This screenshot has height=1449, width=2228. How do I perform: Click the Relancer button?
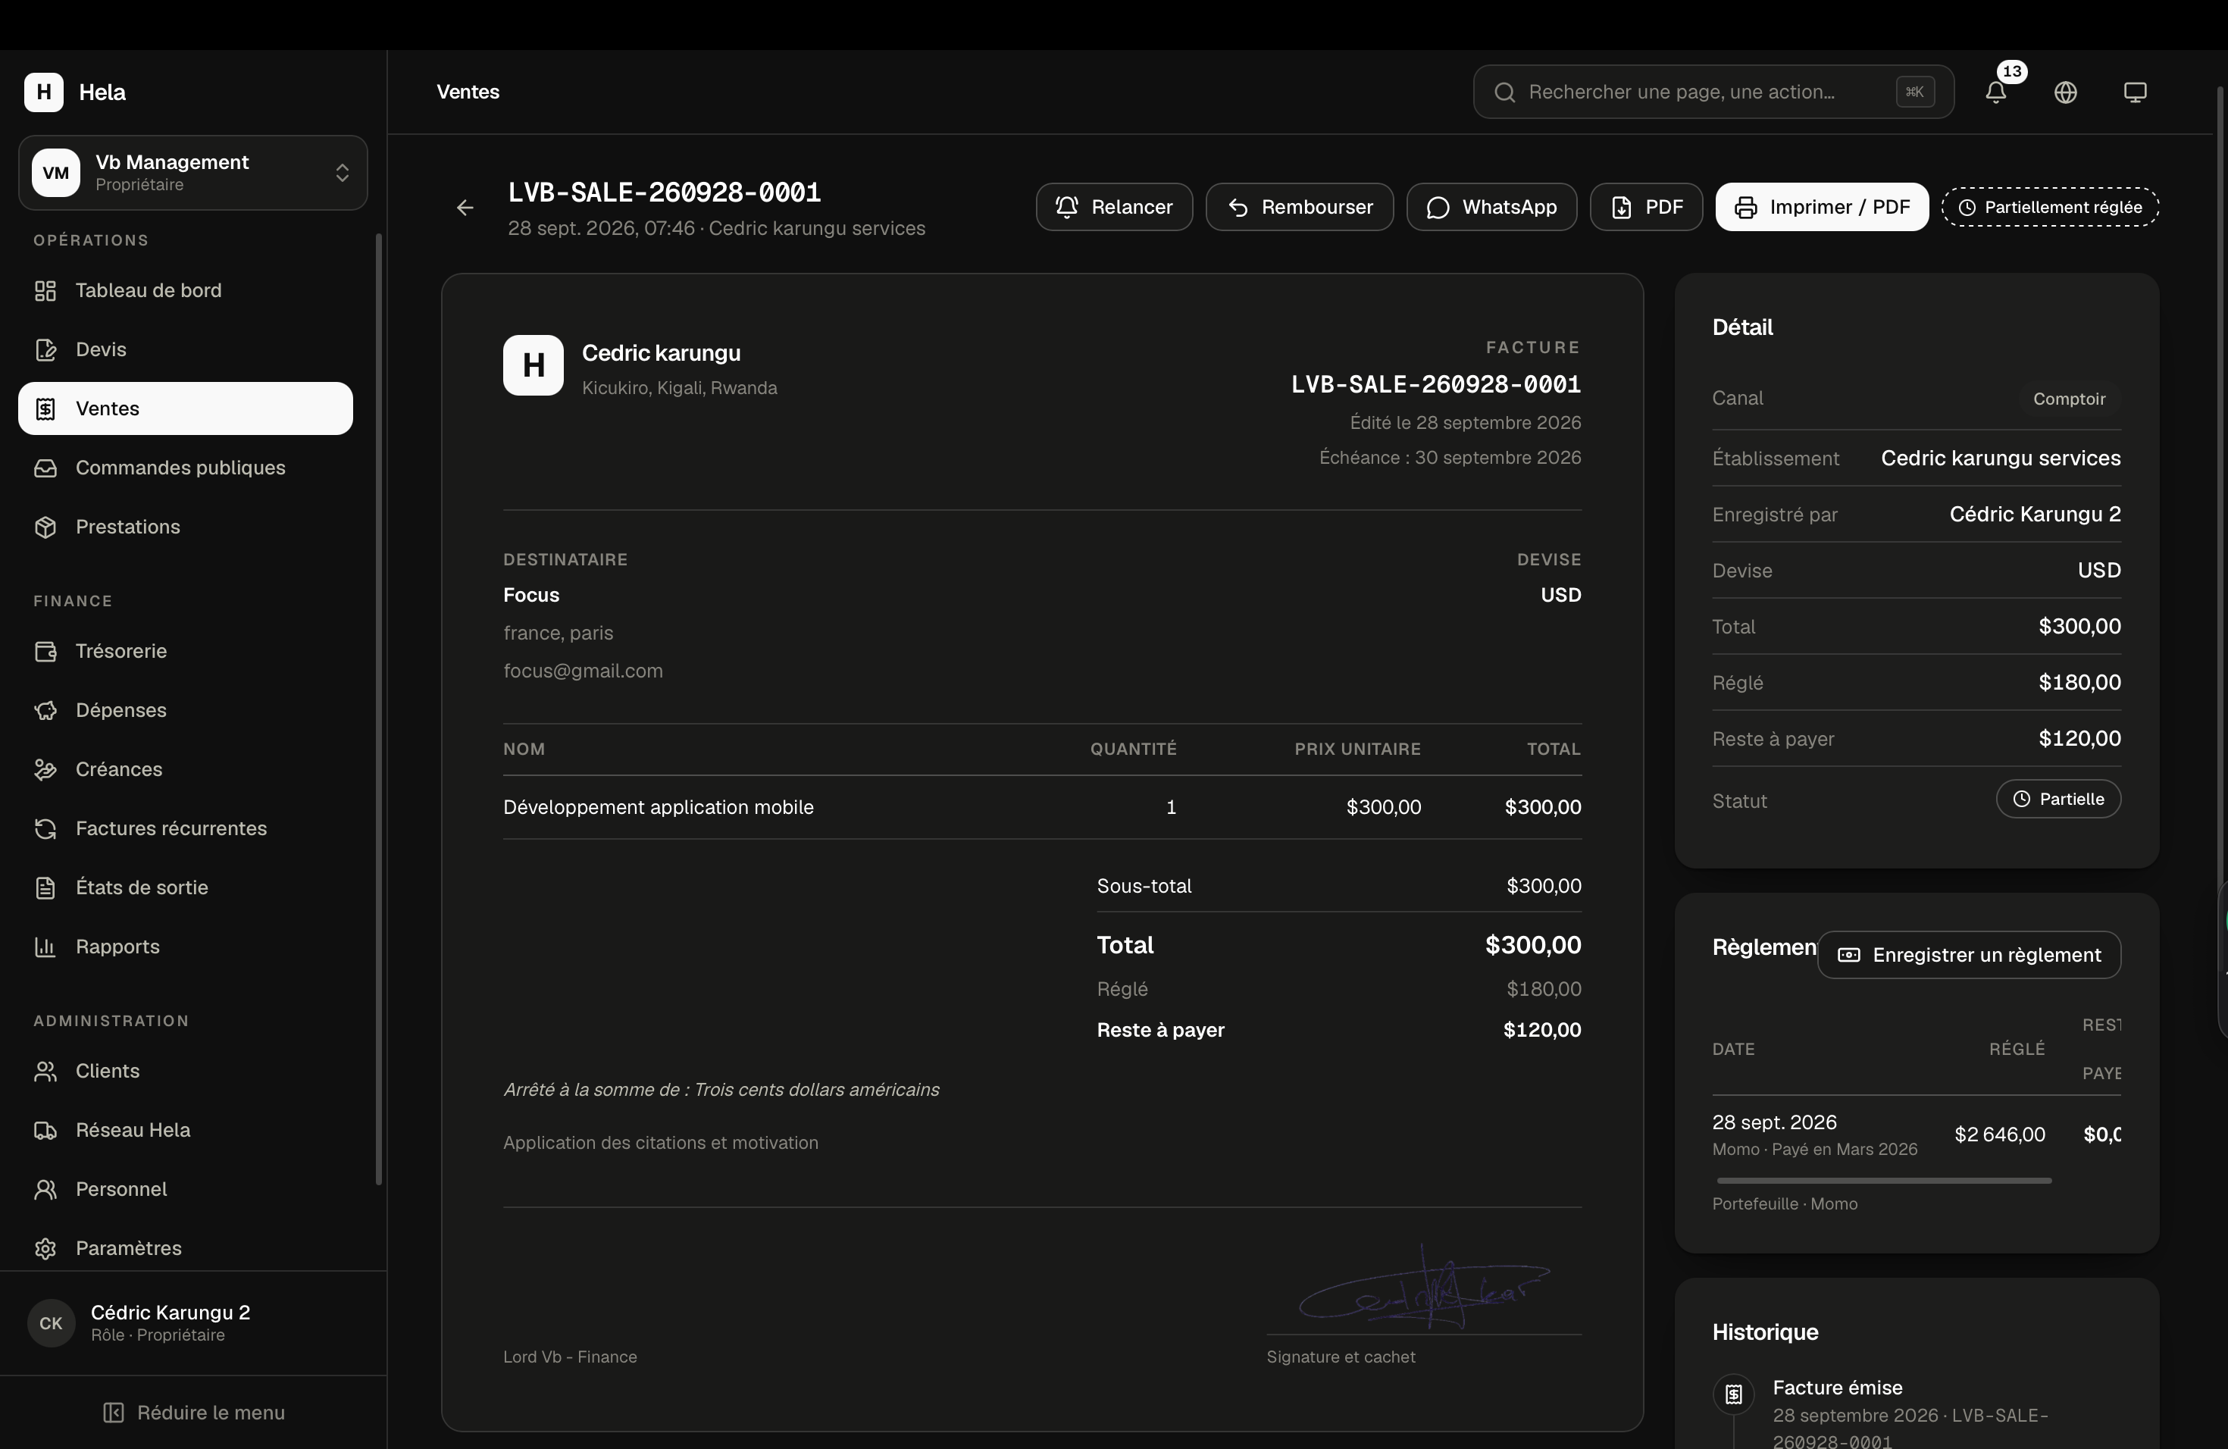point(1114,207)
